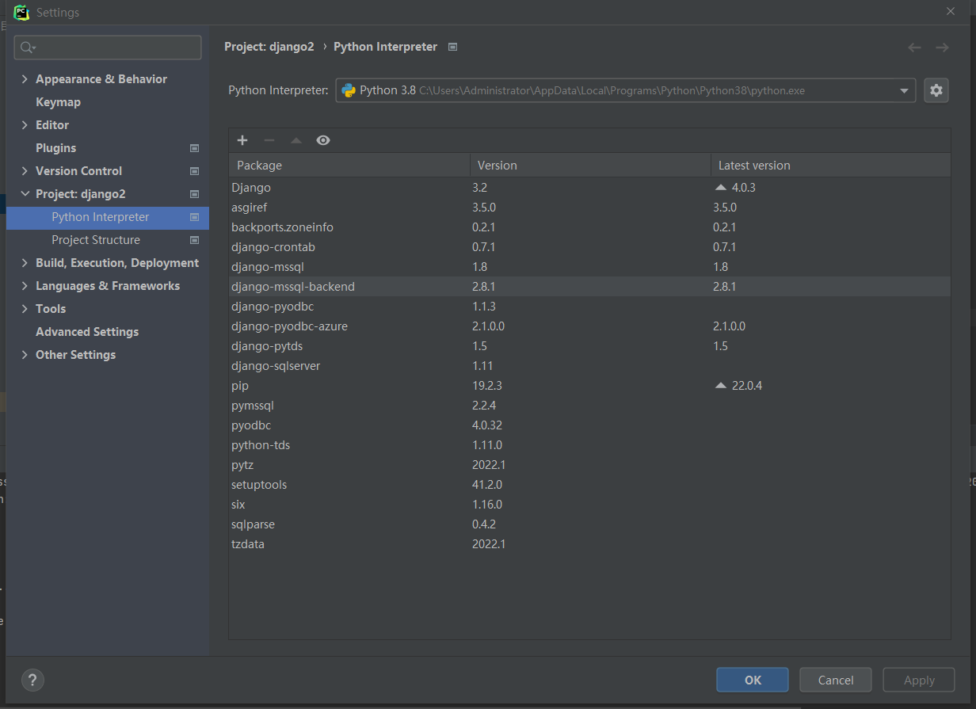This screenshot has height=709, width=976.
Task: Click the search magnifier icon
Action: (x=28, y=48)
